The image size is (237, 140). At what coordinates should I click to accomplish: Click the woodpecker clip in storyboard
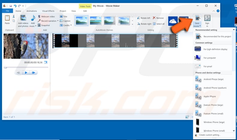pyautogui.click(x=115, y=41)
